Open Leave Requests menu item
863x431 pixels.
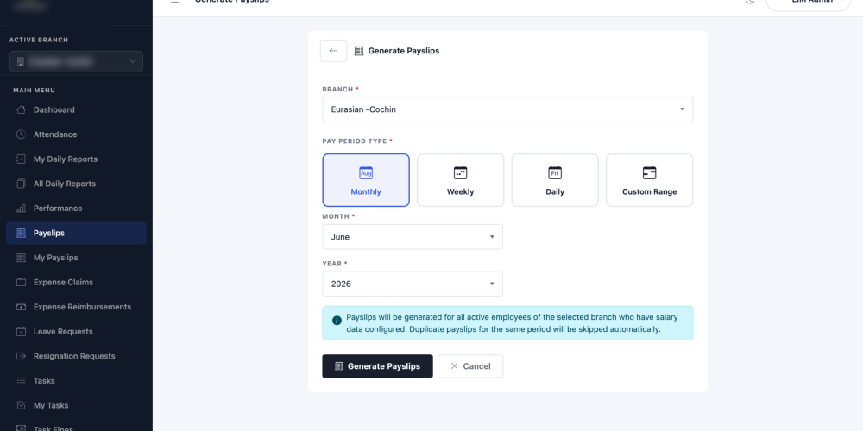click(x=76, y=332)
